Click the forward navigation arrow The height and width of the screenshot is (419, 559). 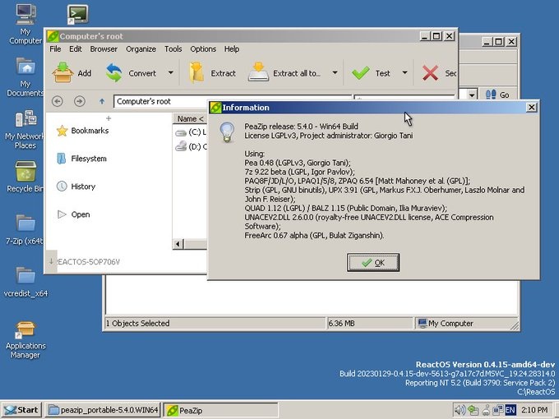pos(80,101)
